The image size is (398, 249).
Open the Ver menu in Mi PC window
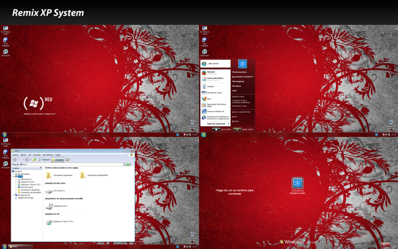[x=30, y=155]
